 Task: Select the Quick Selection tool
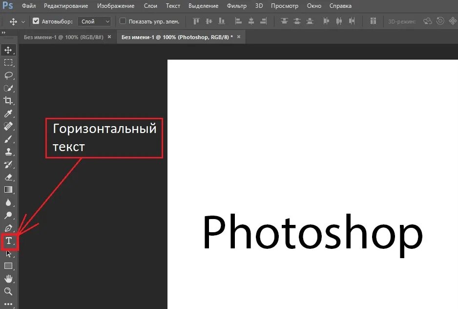(x=8, y=88)
